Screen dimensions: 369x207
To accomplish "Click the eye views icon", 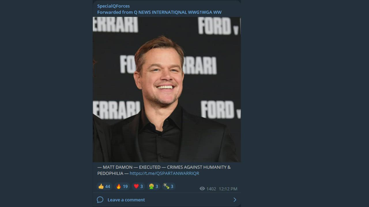I will click(x=202, y=189).
